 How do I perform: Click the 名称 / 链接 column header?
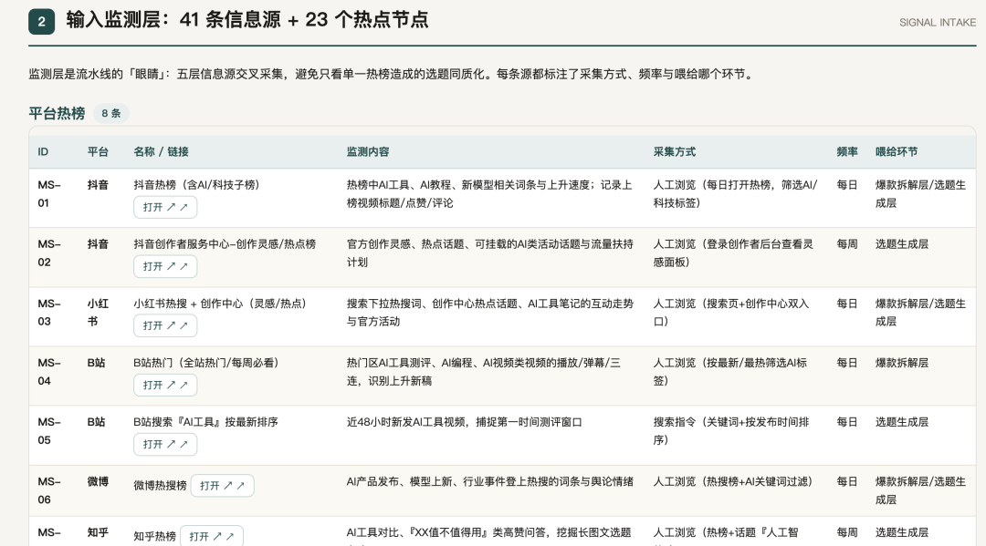161,152
